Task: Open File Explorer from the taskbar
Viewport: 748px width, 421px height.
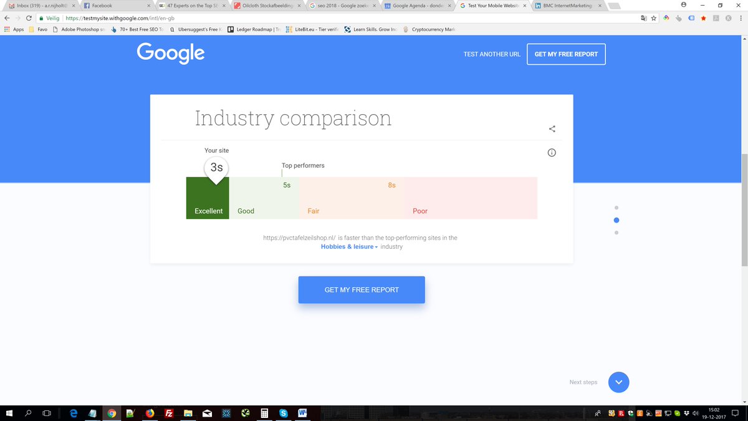Action: [x=188, y=413]
